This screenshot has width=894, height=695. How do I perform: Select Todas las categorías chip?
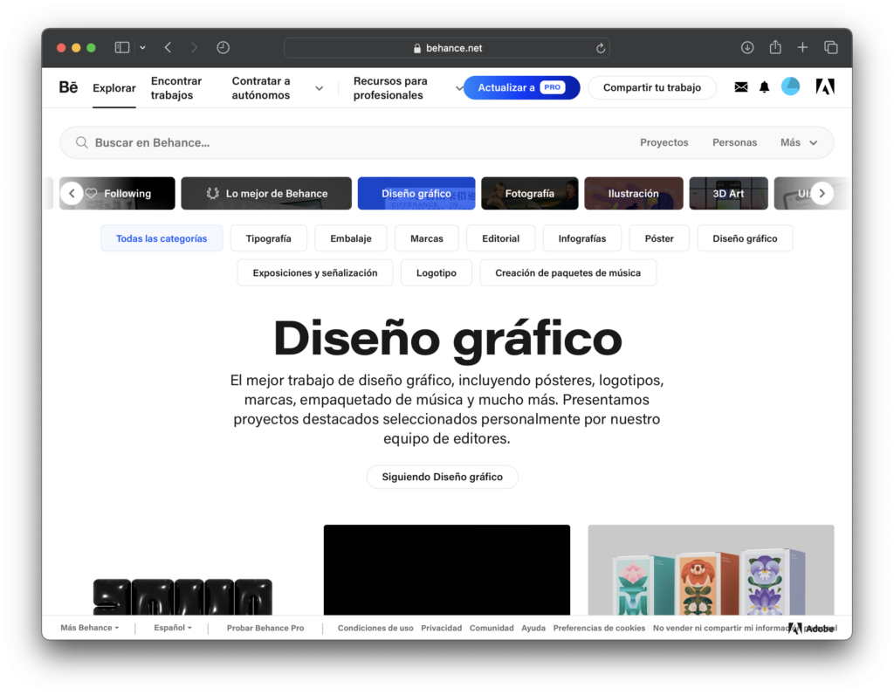[162, 238]
